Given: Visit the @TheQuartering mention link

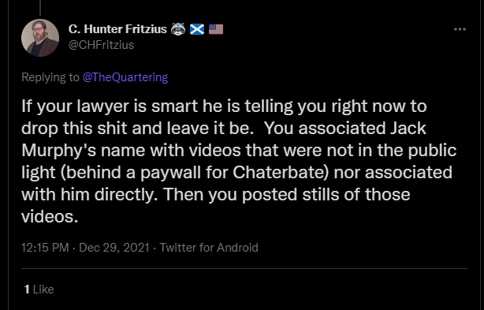Looking at the screenshot, I should (125, 77).
